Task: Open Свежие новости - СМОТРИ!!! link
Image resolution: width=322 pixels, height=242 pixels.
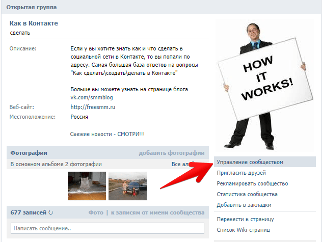Action: [107, 134]
